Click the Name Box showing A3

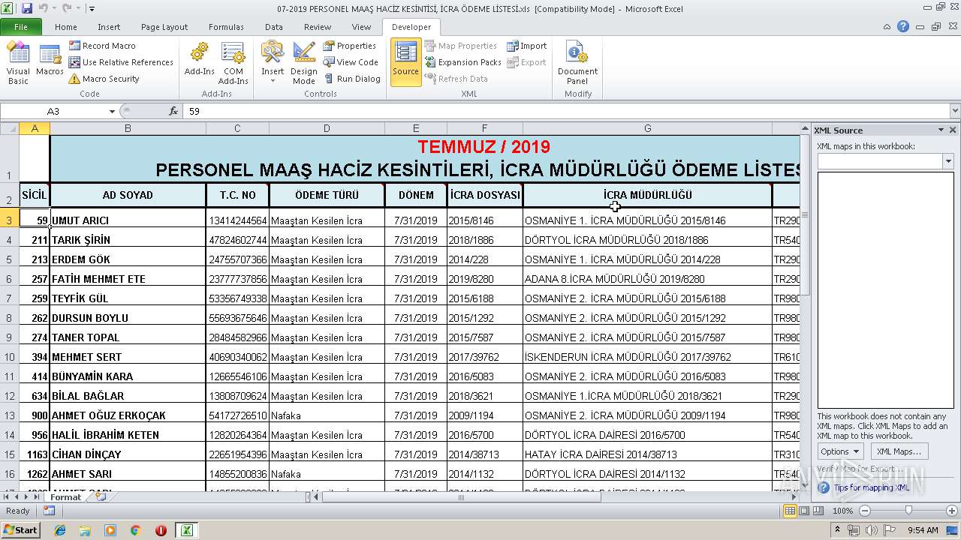[x=53, y=111]
